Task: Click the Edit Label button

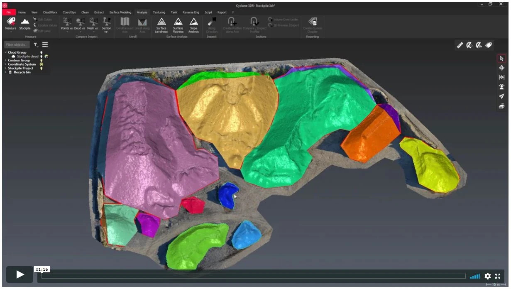Action: [x=43, y=31]
